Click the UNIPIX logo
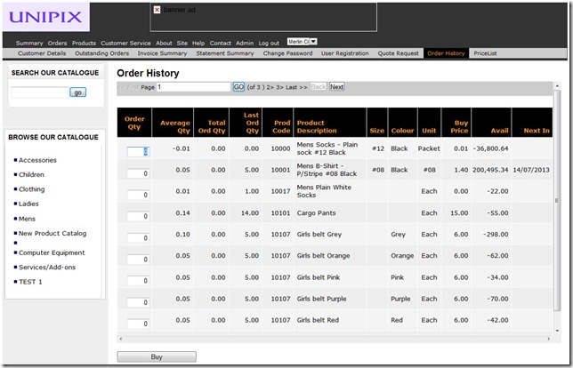Viewport: 573px width, 368px height. click(x=46, y=17)
